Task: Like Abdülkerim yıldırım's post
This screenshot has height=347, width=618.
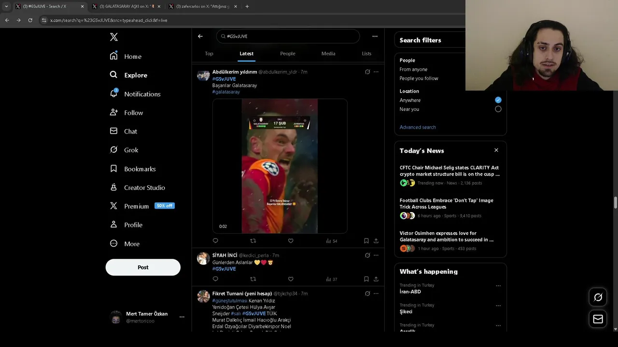Action: click(x=291, y=240)
